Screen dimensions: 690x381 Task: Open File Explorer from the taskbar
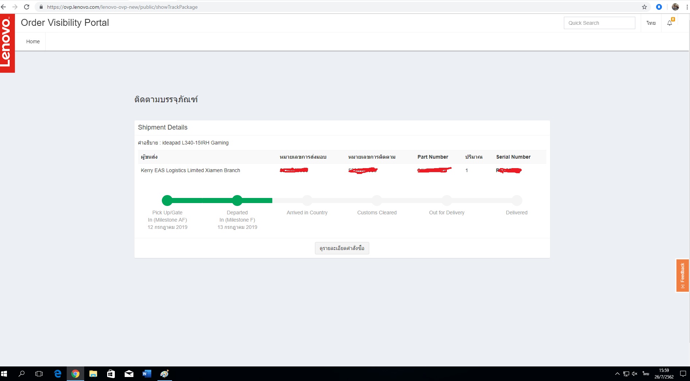(93, 374)
